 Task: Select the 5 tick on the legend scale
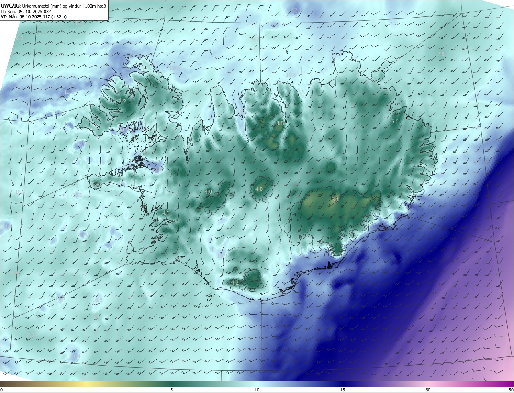tap(171, 390)
